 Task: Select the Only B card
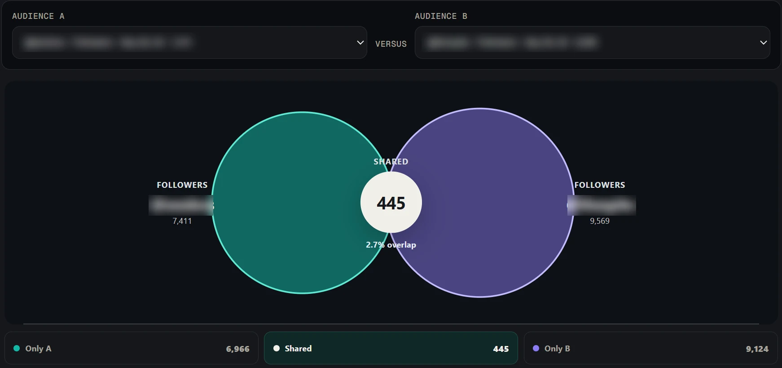click(650, 348)
